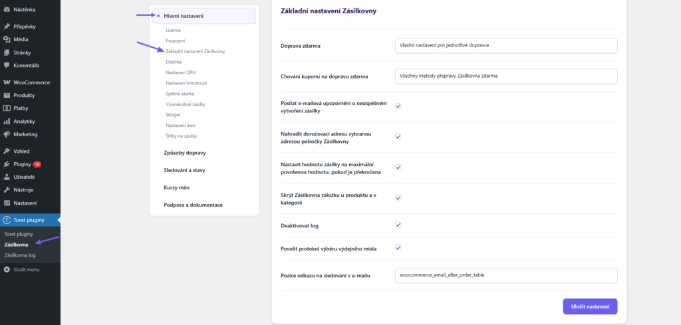681x325 pixels.
Task: Open Pozice odkazu na sledování dropdown
Action: pyautogui.click(x=506, y=276)
